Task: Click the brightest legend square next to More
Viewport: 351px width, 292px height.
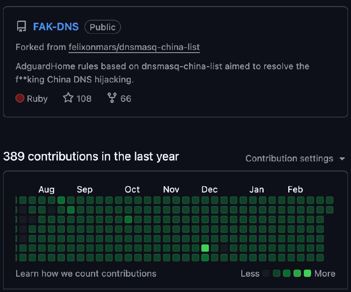Action: coord(307,274)
